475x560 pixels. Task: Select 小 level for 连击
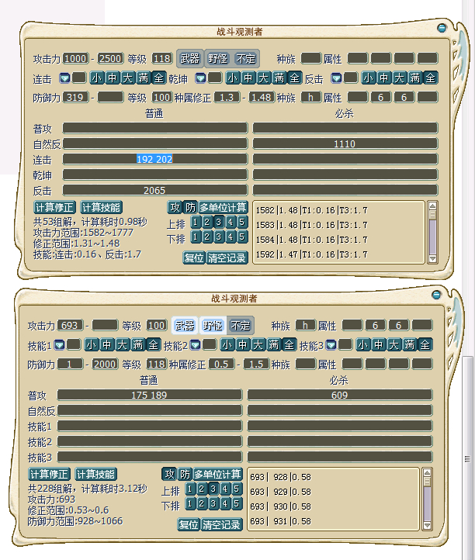click(x=97, y=78)
